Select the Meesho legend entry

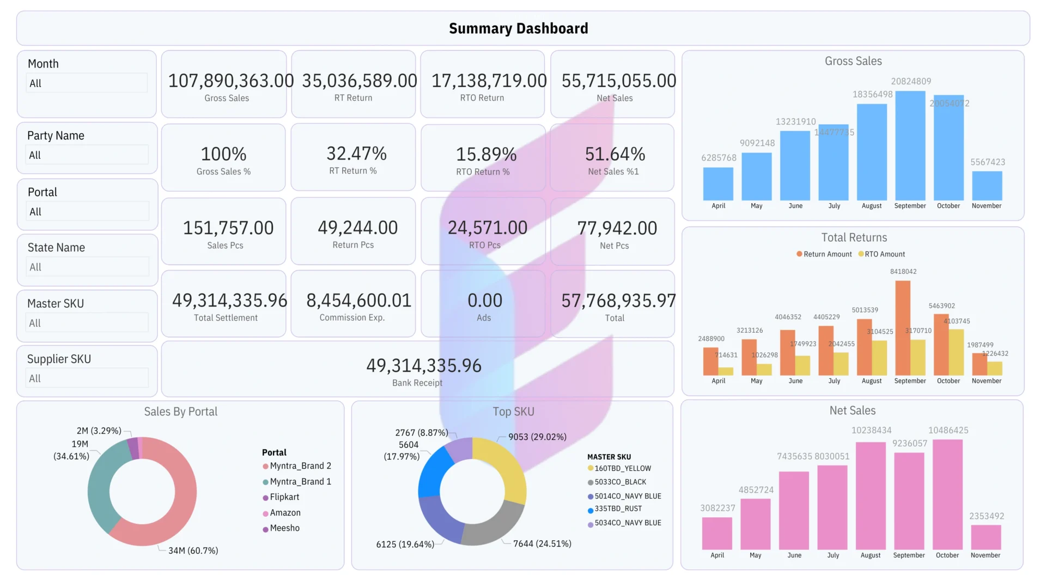click(284, 528)
